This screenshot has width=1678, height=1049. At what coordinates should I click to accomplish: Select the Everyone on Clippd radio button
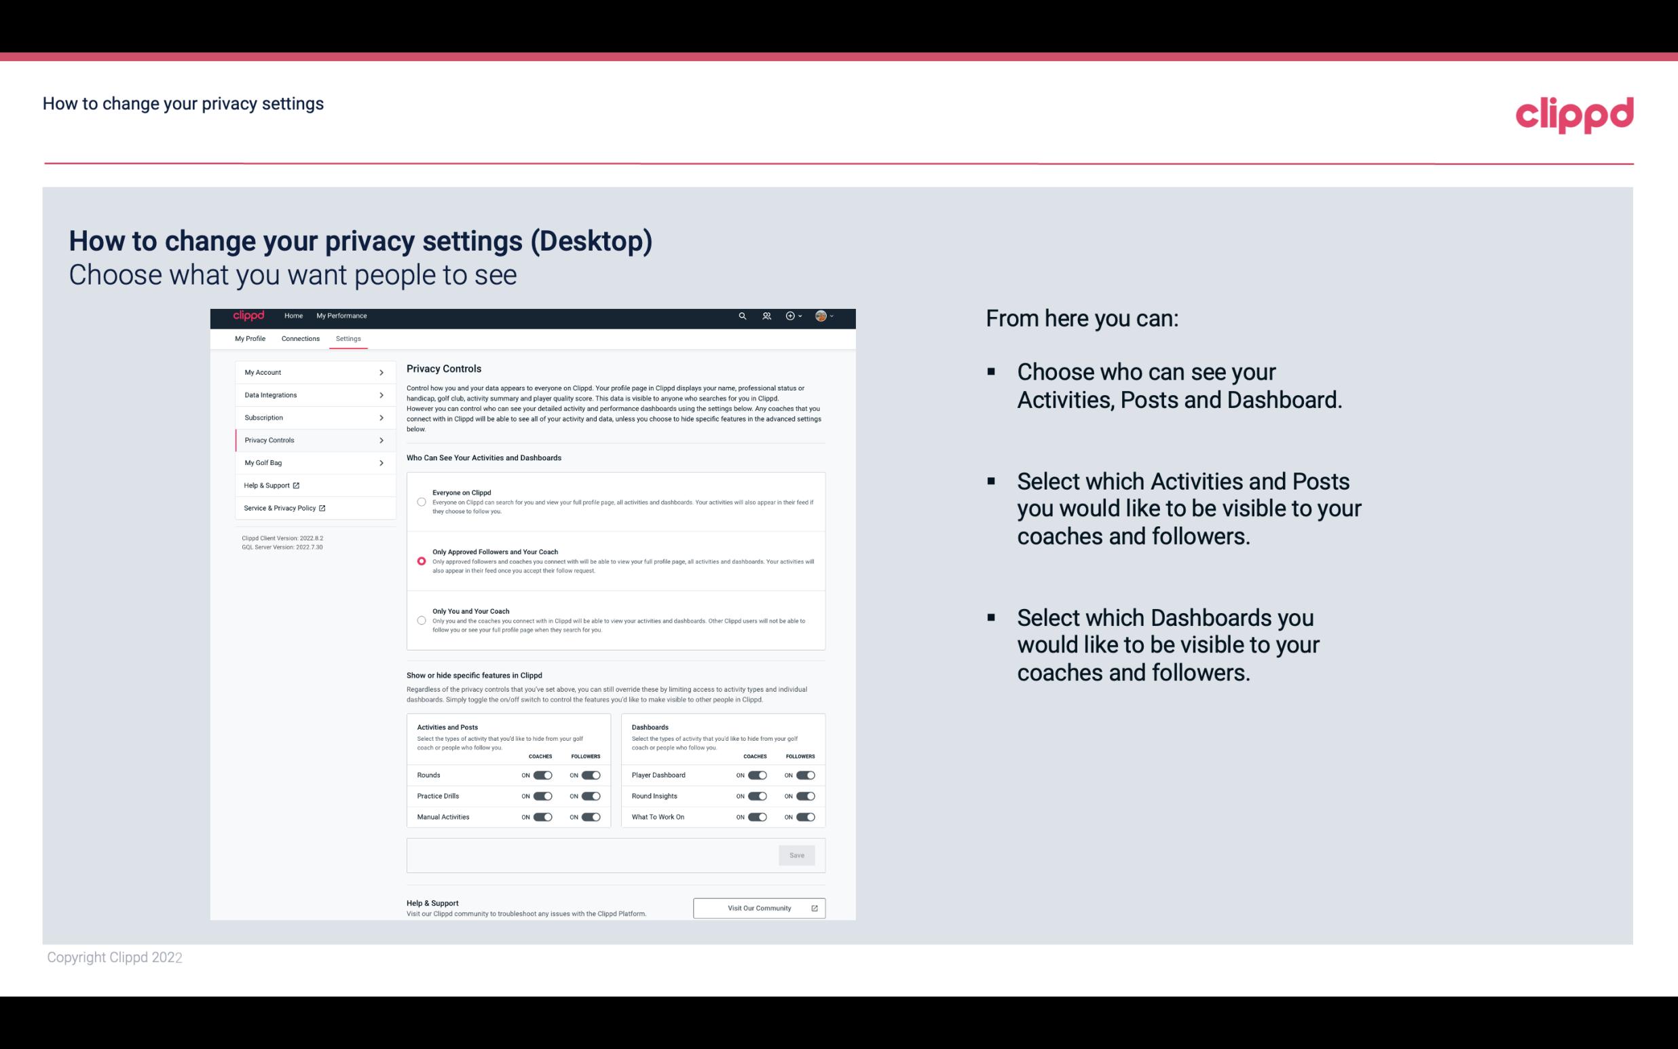pos(420,500)
